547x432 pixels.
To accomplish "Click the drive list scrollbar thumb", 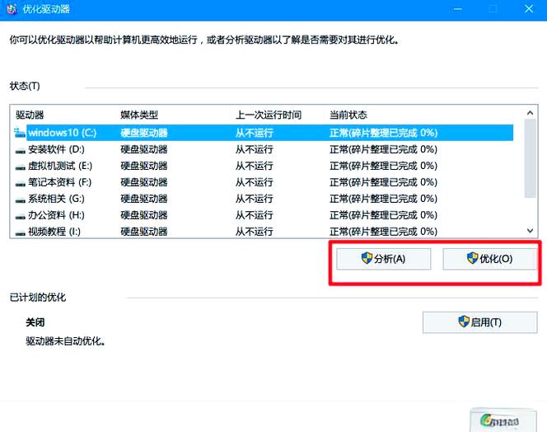I will (x=531, y=158).
